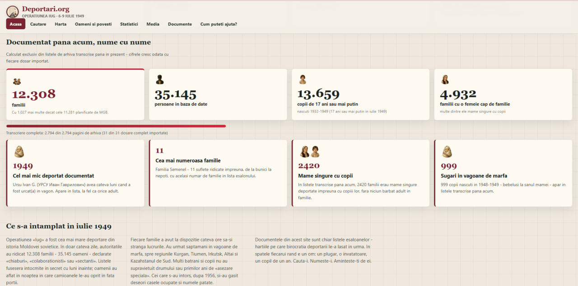The image size is (578, 286).
Task: Open the Harta page
Action: coord(61,24)
